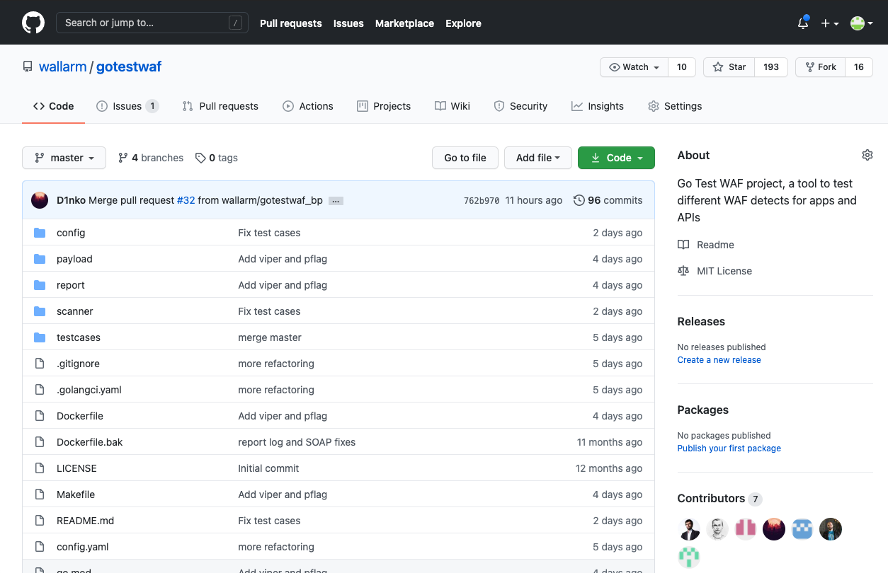Switch to the Pull requests tab
This screenshot has height=573, width=888.
tap(220, 106)
